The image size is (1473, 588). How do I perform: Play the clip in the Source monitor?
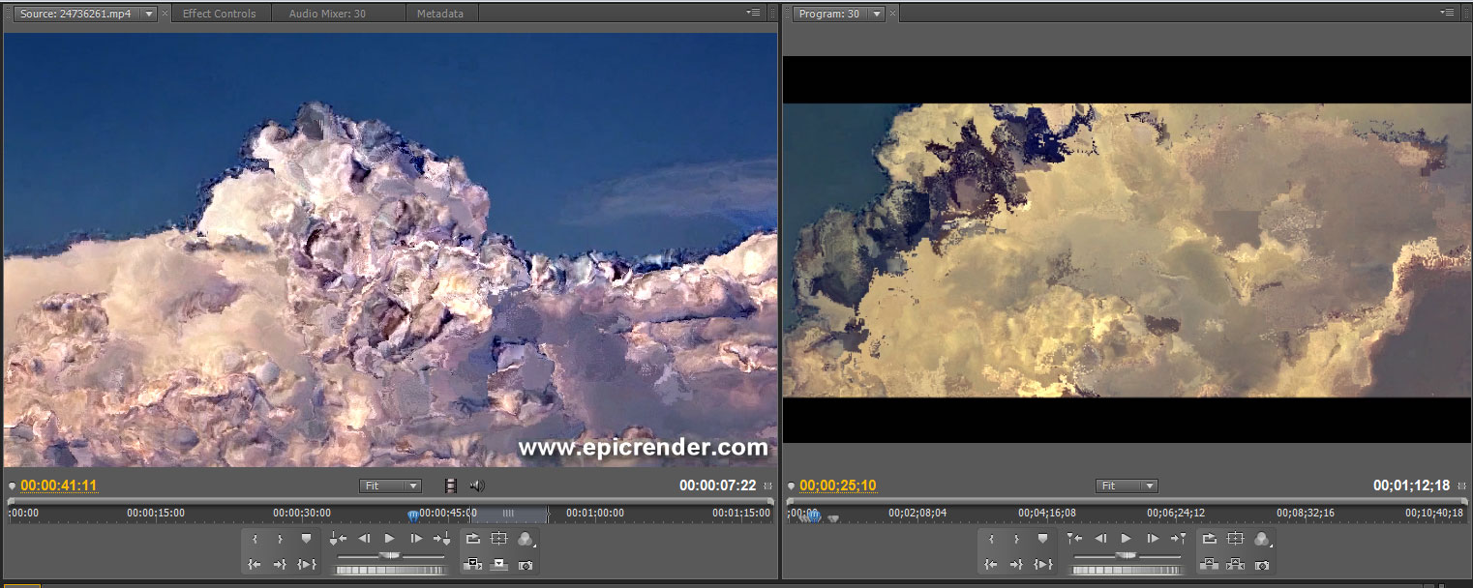390,539
